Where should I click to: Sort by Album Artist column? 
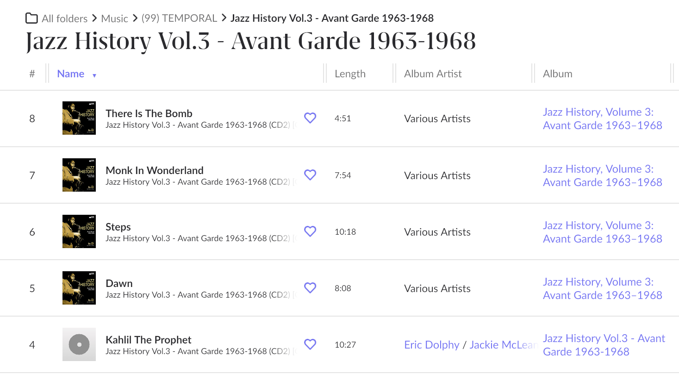433,74
